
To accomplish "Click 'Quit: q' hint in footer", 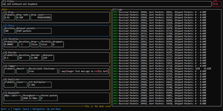I will [x=5, y=109].
